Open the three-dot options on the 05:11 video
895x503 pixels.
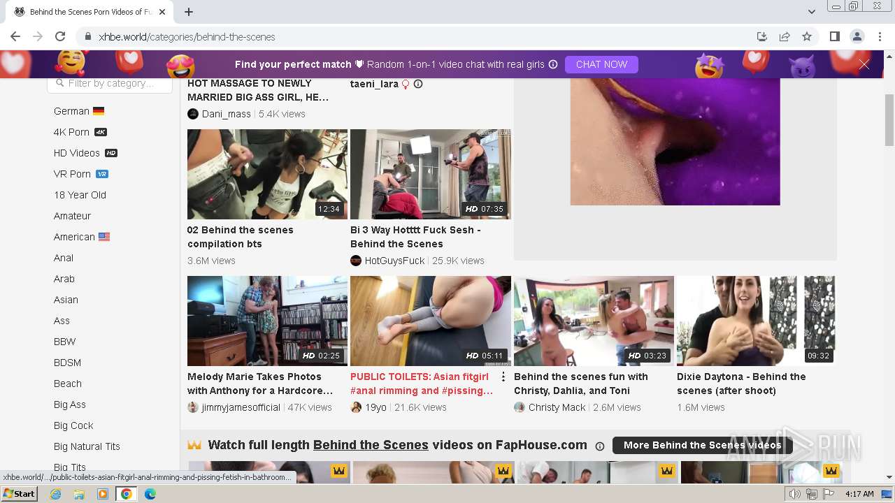(x=503, y=377)
